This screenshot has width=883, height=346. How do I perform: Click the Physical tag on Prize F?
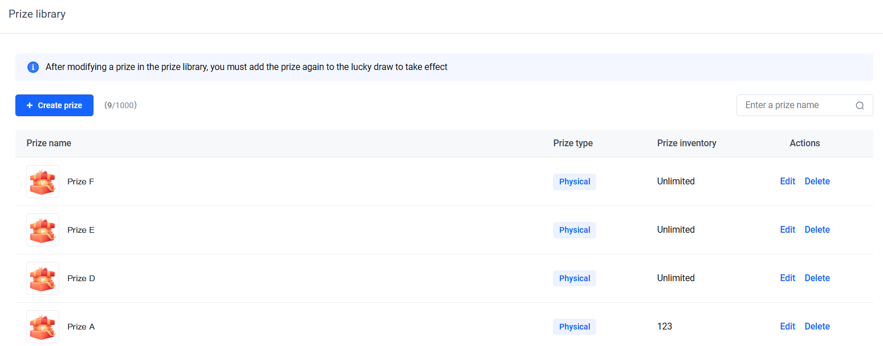click(x=574, y=182)
